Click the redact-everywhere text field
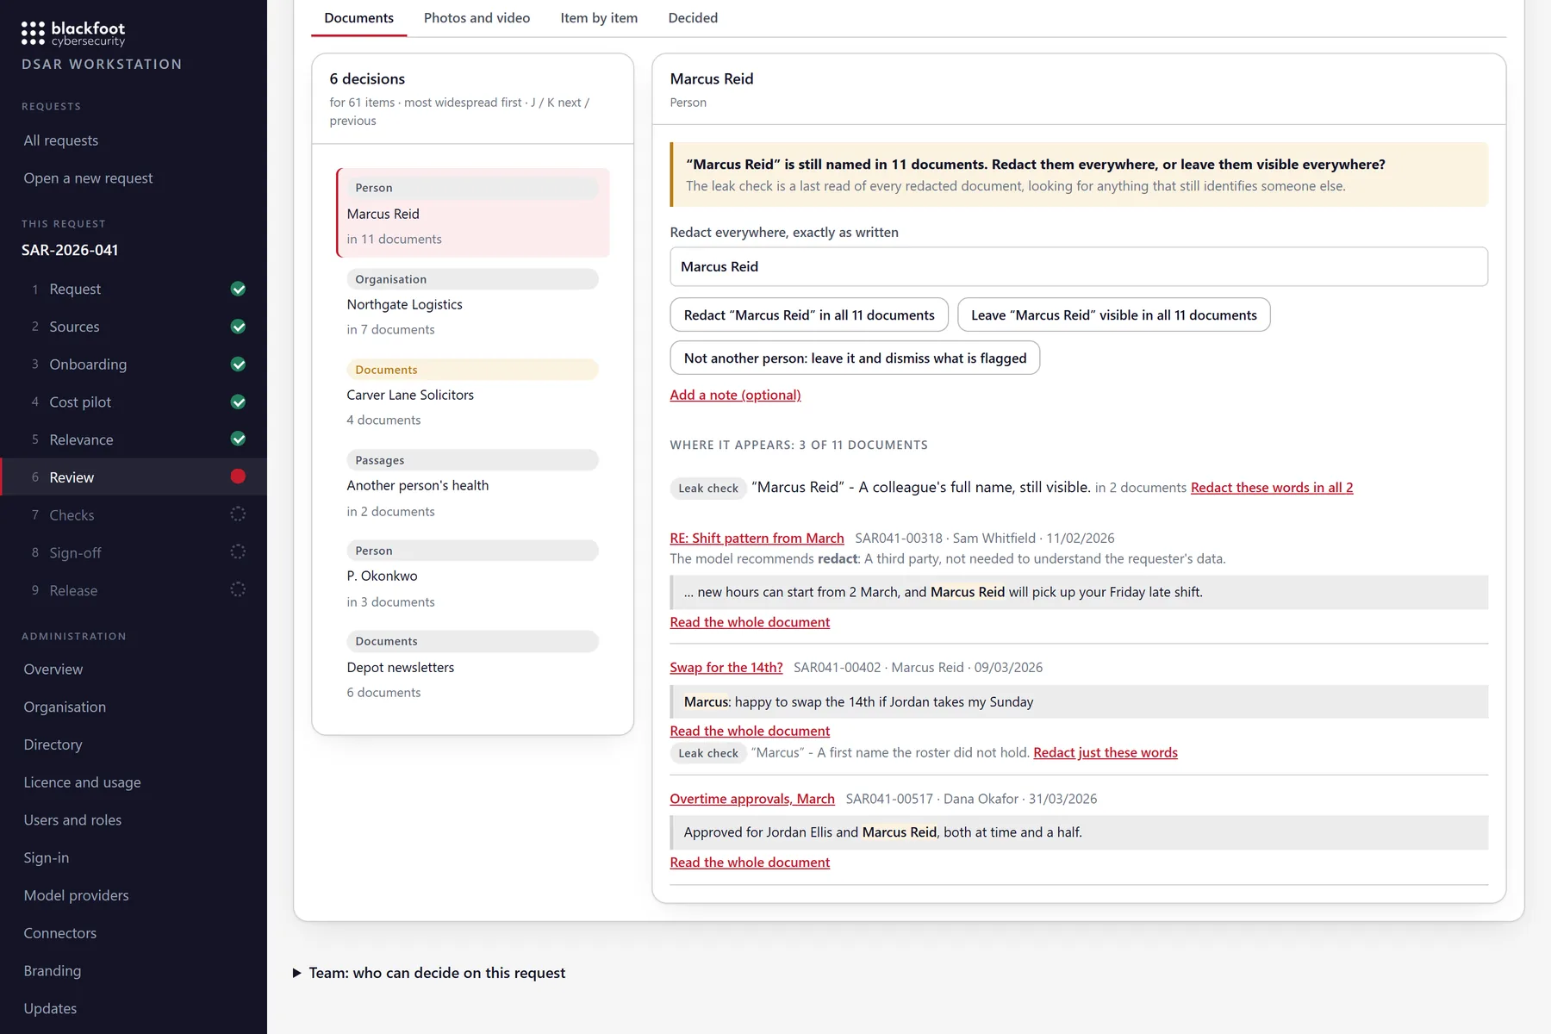1551x1034 pixels. 1079,267
